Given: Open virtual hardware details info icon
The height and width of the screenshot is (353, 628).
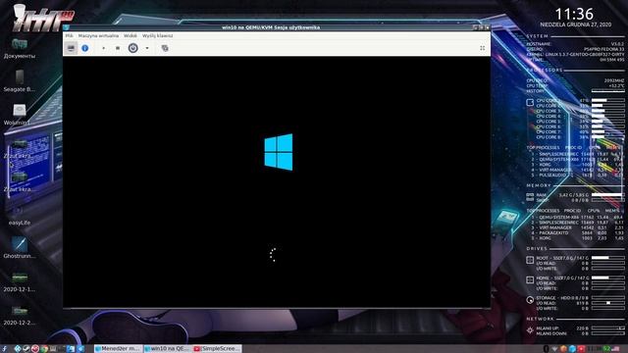Looking at the screenshot, I should [85, 48].
